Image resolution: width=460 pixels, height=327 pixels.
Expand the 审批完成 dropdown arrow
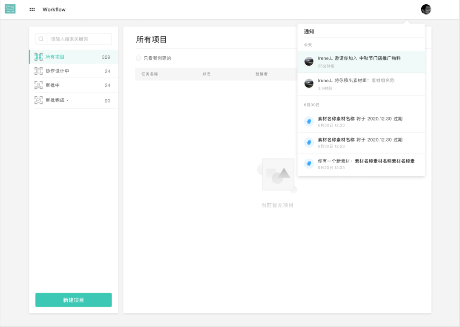click(x=67, y=100)
